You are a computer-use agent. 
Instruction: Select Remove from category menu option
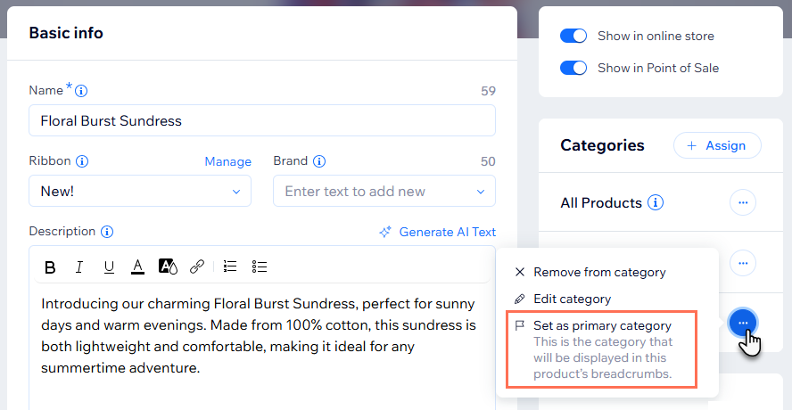point(599,272)
